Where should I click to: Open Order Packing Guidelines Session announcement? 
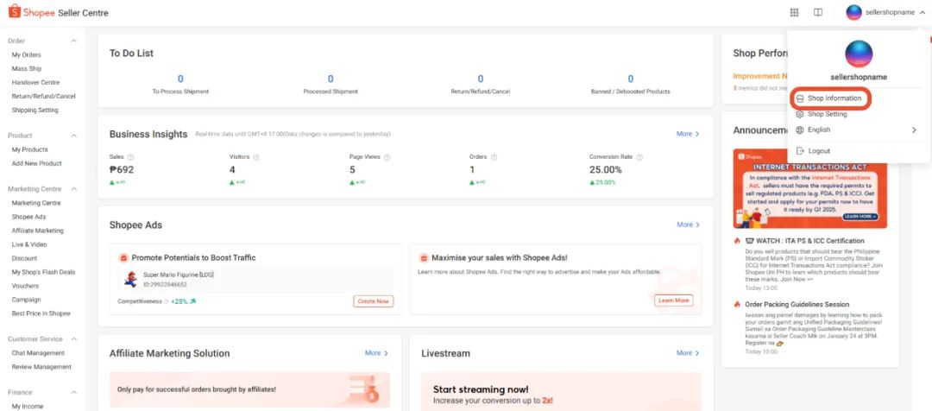pos(797,304)
